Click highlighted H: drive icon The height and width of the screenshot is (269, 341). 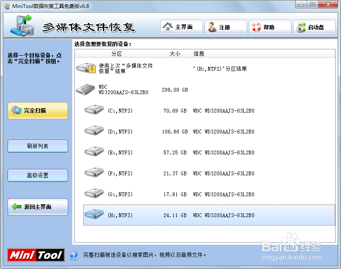point(94,214)
